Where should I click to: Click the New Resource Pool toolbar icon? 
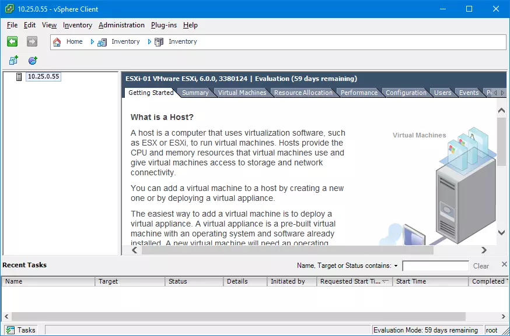click(x=33, y=60)
